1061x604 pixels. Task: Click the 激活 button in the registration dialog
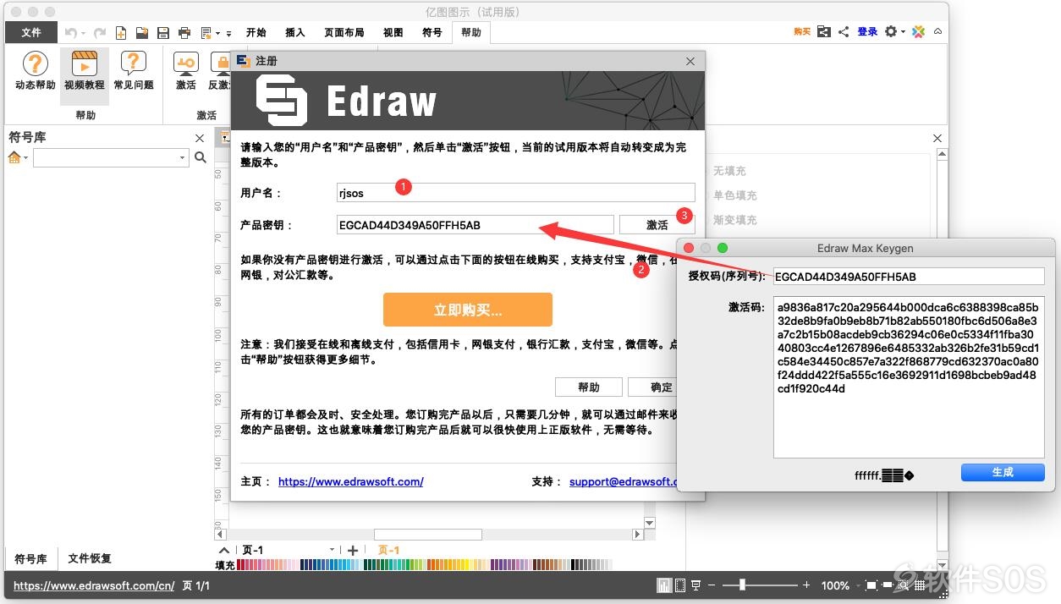coord(657,225)
